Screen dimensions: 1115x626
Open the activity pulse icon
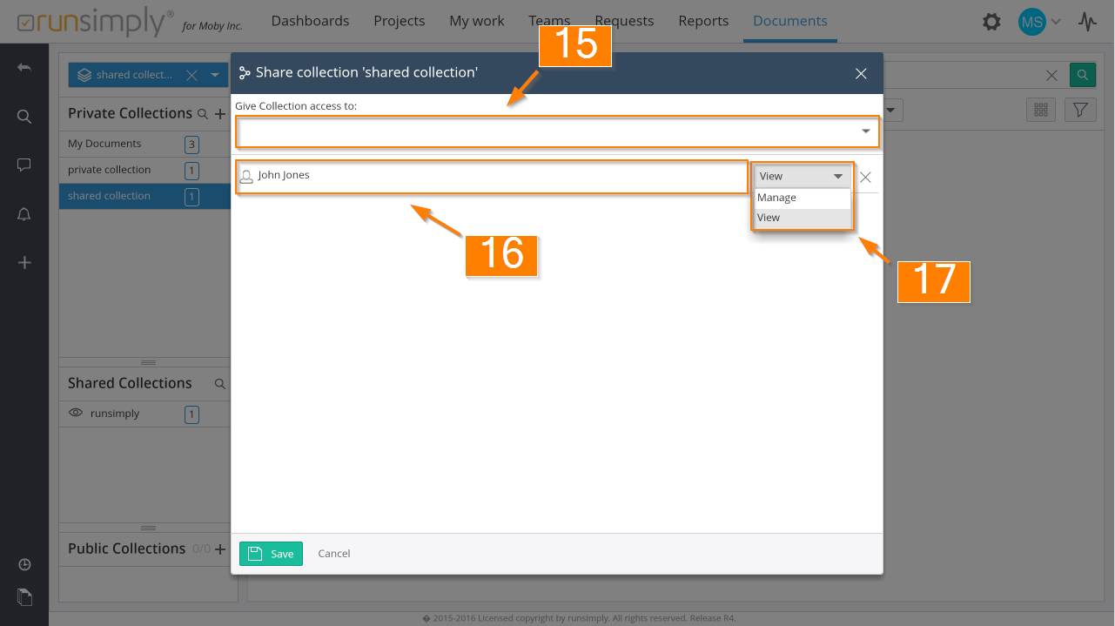click(1087, 22)
